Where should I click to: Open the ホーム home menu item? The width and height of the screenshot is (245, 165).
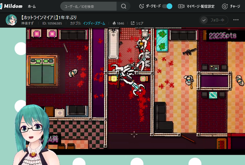pos(32,6)
